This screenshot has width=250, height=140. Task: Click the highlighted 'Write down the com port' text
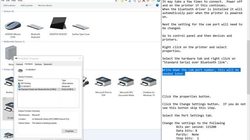[202, 72]
